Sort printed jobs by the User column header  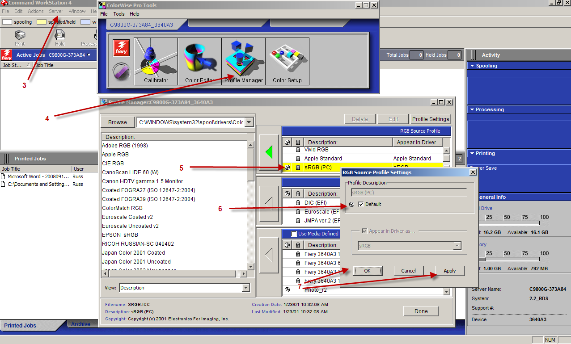pyautogui.click(x=85, y=169)
